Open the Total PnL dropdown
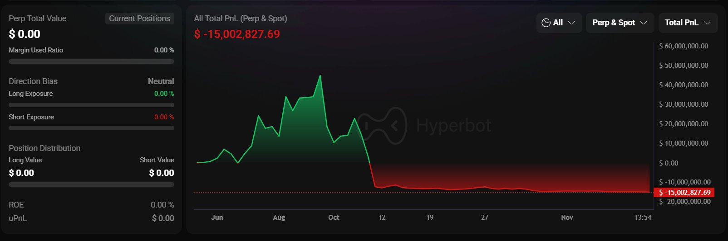 click(688, 23)
